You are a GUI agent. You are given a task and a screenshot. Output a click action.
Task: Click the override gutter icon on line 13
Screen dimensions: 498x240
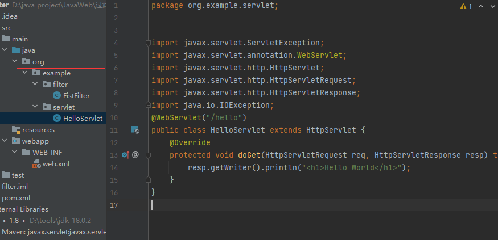[x=125, y=154]
